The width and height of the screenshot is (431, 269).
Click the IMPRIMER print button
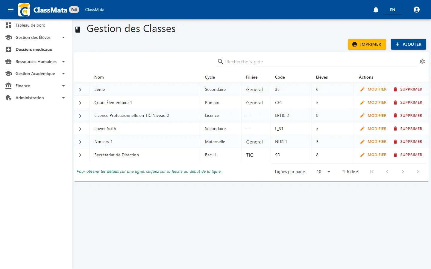(x=367, y=44)
